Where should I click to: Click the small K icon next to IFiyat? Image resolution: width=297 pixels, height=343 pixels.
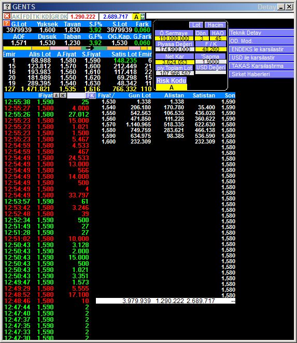pos(63,95)
